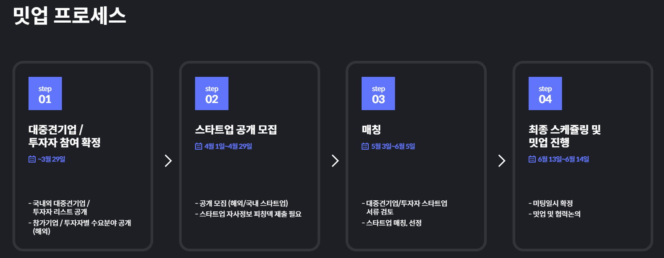Click the arrow between step 02 and 03

click(x=335, y=161)
